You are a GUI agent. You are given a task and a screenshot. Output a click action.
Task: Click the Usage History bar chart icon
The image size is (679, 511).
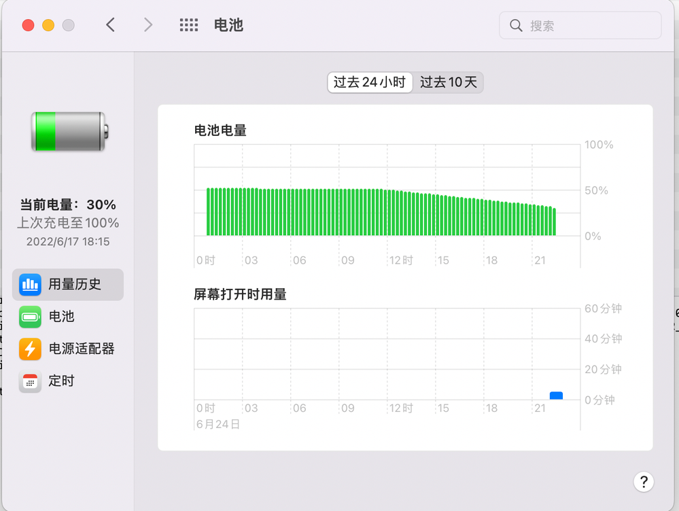[30, 285]
